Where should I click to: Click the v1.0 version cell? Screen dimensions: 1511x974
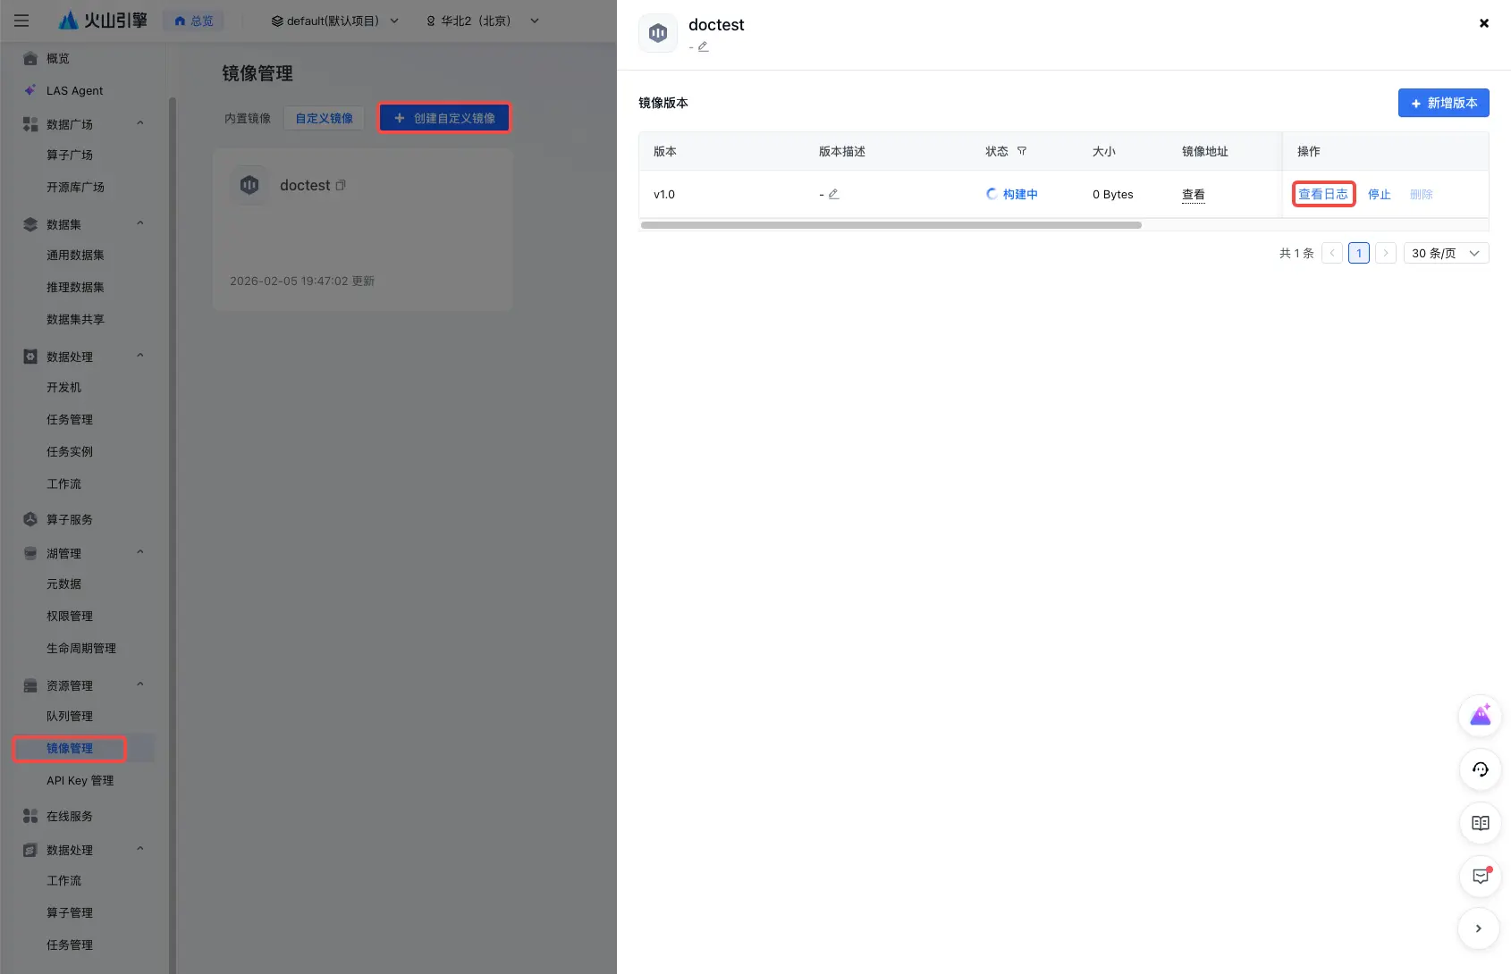(x=664, y=194)
